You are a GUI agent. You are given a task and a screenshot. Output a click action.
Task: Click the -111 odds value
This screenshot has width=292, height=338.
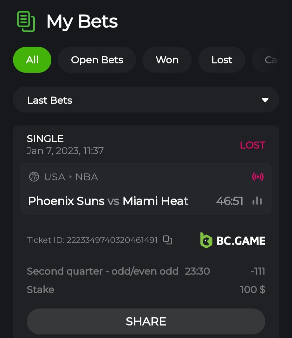tap(258, 271)
